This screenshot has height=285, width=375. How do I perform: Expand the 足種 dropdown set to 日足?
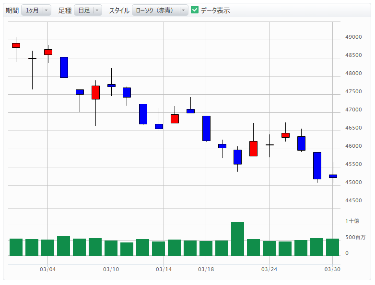[88, 10]
